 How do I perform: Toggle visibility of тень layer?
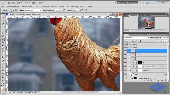click(x=125, y=51)
